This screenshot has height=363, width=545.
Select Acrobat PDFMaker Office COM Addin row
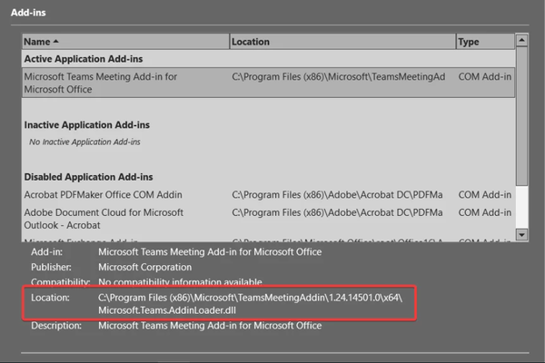point(268,195)
